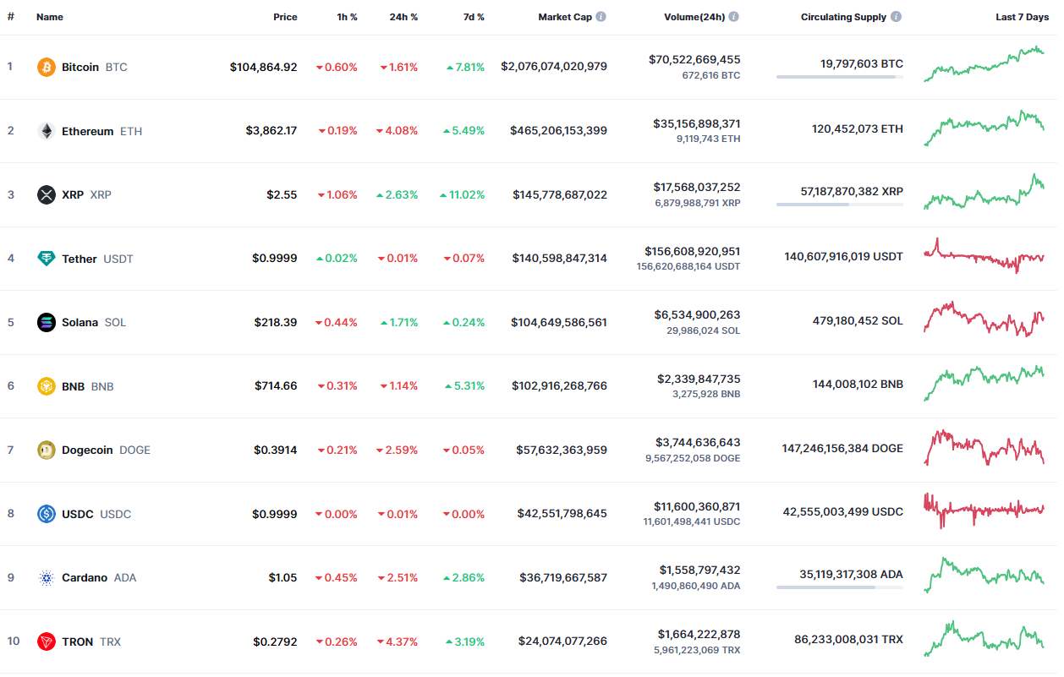
Task: Open BNB 7-day sparkline chart
Action: (x=984, y=383)
